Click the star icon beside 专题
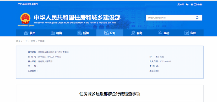 pyautogui.click(x=187, y=33)
